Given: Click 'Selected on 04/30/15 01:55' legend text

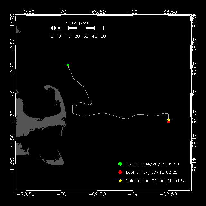Looking at the screenshot, I should pos(156,181).
